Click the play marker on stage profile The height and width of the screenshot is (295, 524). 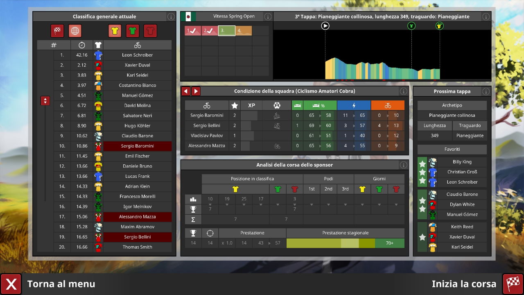[x=325, y=26]
